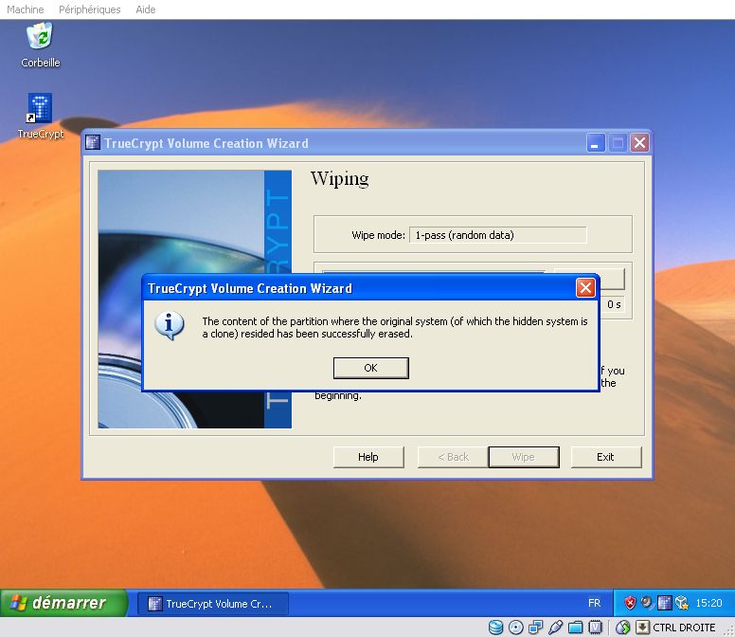
Task: Open the Wipe mode dropdown
Action: coord(498,235)
